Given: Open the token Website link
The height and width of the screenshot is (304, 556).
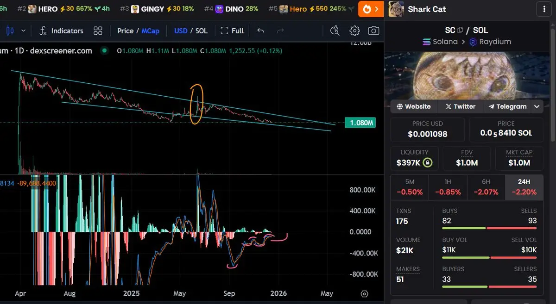Looking at the screenshot, I should 414,106.
